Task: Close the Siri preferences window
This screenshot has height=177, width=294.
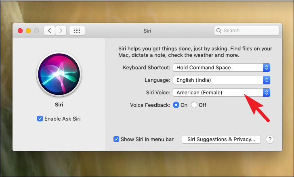Action: click(x=20, y=31)
